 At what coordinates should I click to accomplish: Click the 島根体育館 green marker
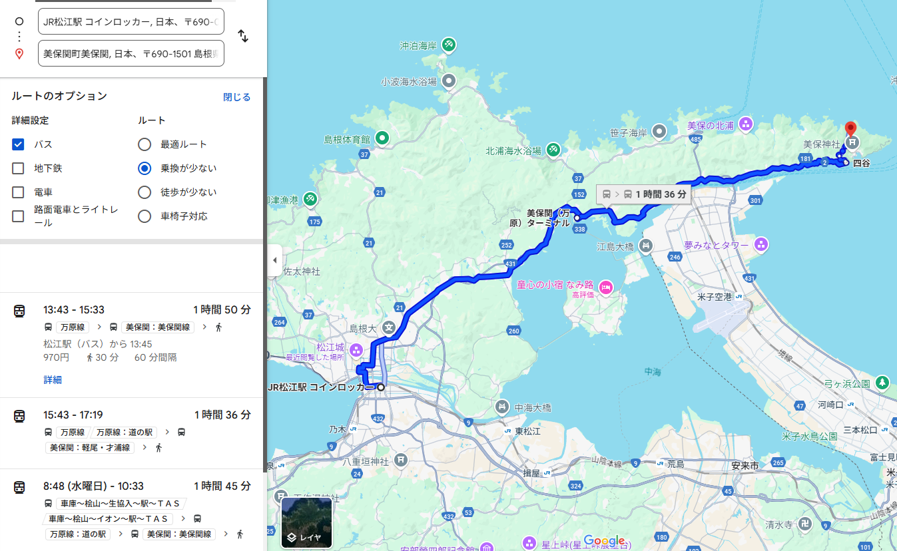point(382,138)
